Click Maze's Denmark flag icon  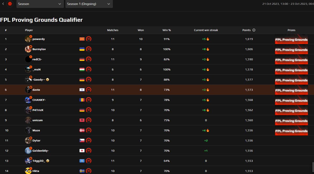pos(82,130)
